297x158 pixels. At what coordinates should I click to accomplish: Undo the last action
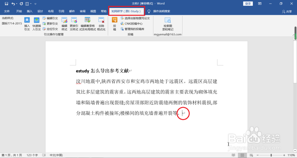13,4
